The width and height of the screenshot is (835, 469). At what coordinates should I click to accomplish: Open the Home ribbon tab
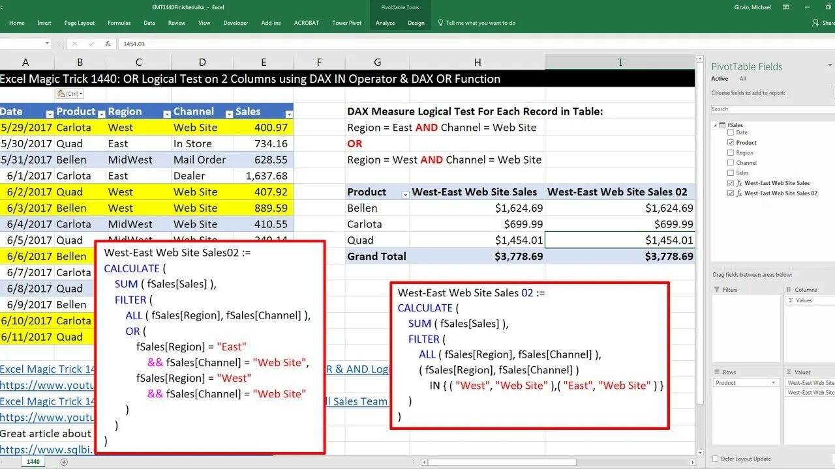pyautogui.click(x=17, y=23)
